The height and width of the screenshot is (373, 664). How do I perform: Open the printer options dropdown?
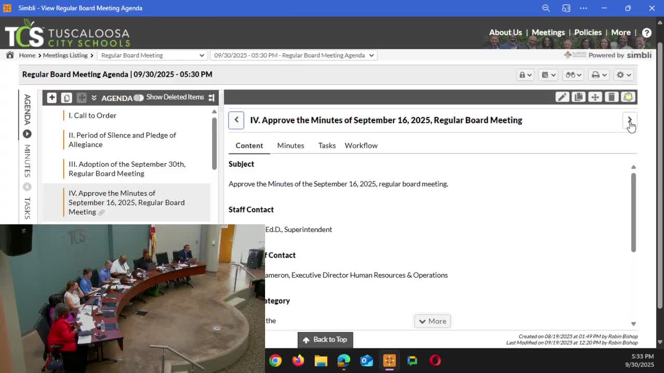coord(599,75)
